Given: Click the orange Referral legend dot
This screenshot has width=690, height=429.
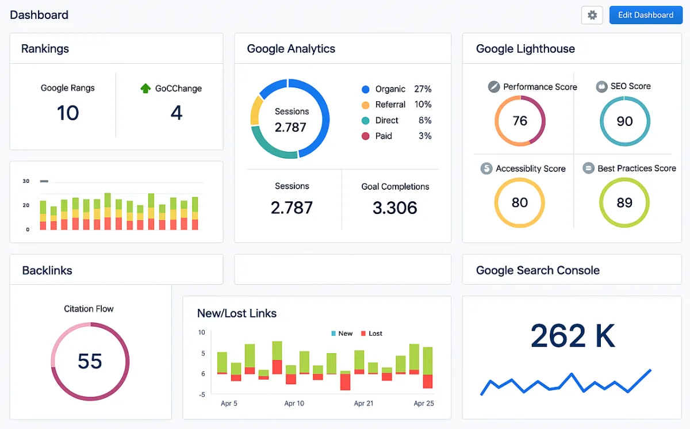Looking at the screenshot, I should pyautogui.click(x=365, y=105).
